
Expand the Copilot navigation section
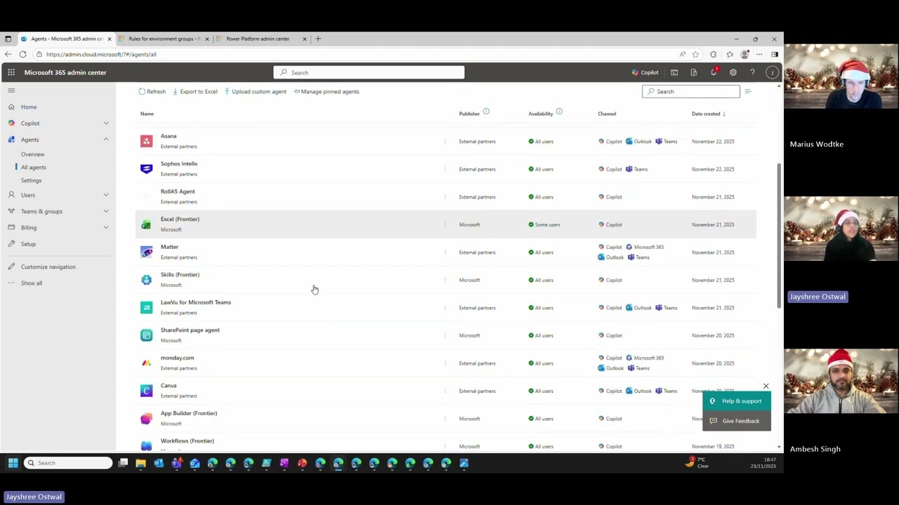coord(106,123)
